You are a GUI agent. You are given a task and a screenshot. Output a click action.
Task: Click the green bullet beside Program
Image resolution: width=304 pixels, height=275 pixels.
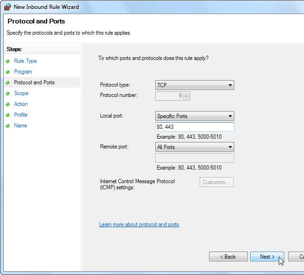tap(8, 72)
